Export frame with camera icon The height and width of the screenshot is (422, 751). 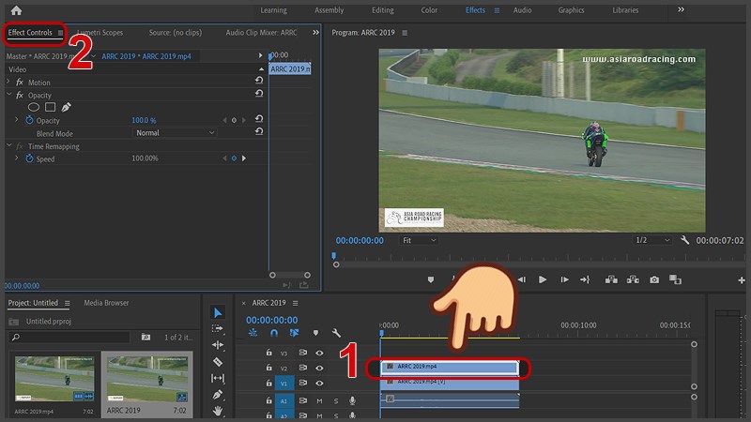click(x=654, y=279)
